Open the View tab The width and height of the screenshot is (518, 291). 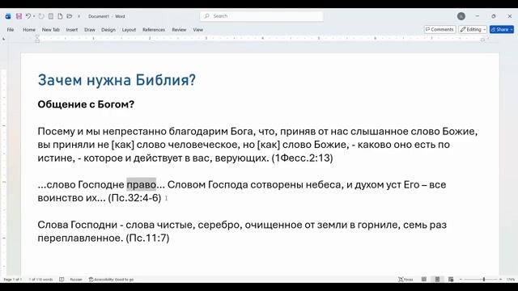point(197,30)
